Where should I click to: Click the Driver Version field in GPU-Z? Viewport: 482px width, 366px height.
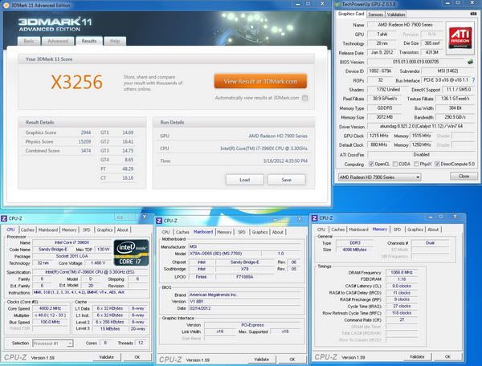(421, 126)
